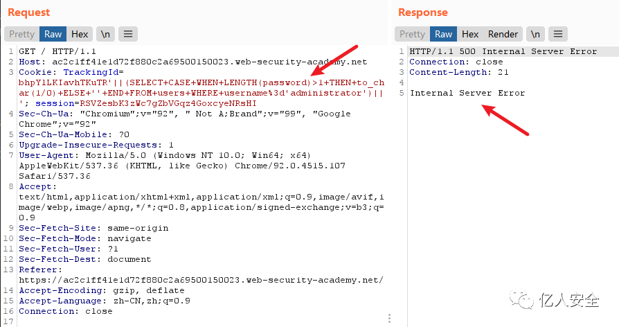Click the 'Sec-Ch-Ua-Mobile: ?0' line

74,134
